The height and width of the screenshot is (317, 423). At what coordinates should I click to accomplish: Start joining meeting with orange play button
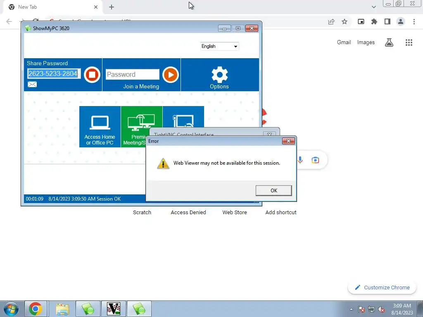coord(171,75)
